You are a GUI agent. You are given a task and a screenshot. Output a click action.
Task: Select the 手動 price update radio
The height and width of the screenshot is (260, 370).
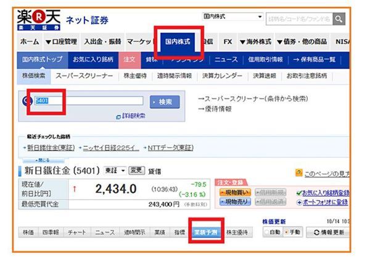click(286, 232)
